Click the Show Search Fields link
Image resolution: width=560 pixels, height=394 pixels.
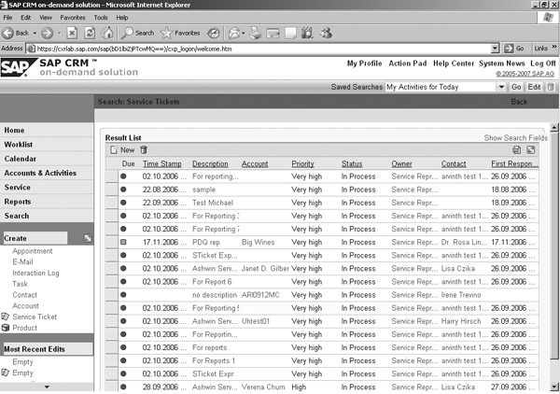[515, 138]
